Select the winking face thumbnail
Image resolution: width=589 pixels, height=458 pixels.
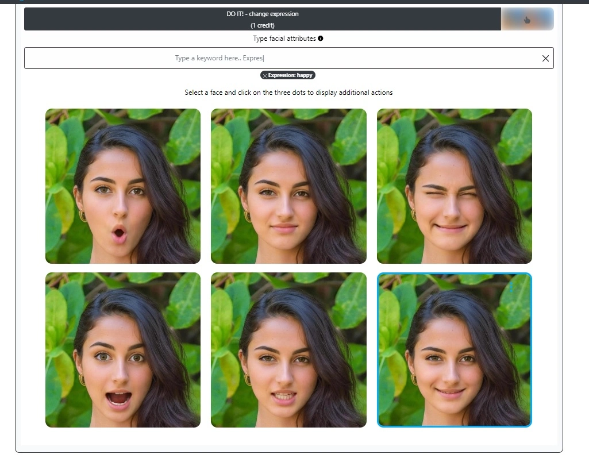coord(454,186)
